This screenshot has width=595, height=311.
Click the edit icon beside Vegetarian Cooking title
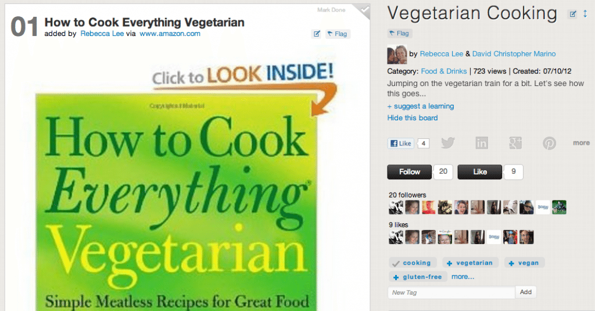(x=572, y=15)
